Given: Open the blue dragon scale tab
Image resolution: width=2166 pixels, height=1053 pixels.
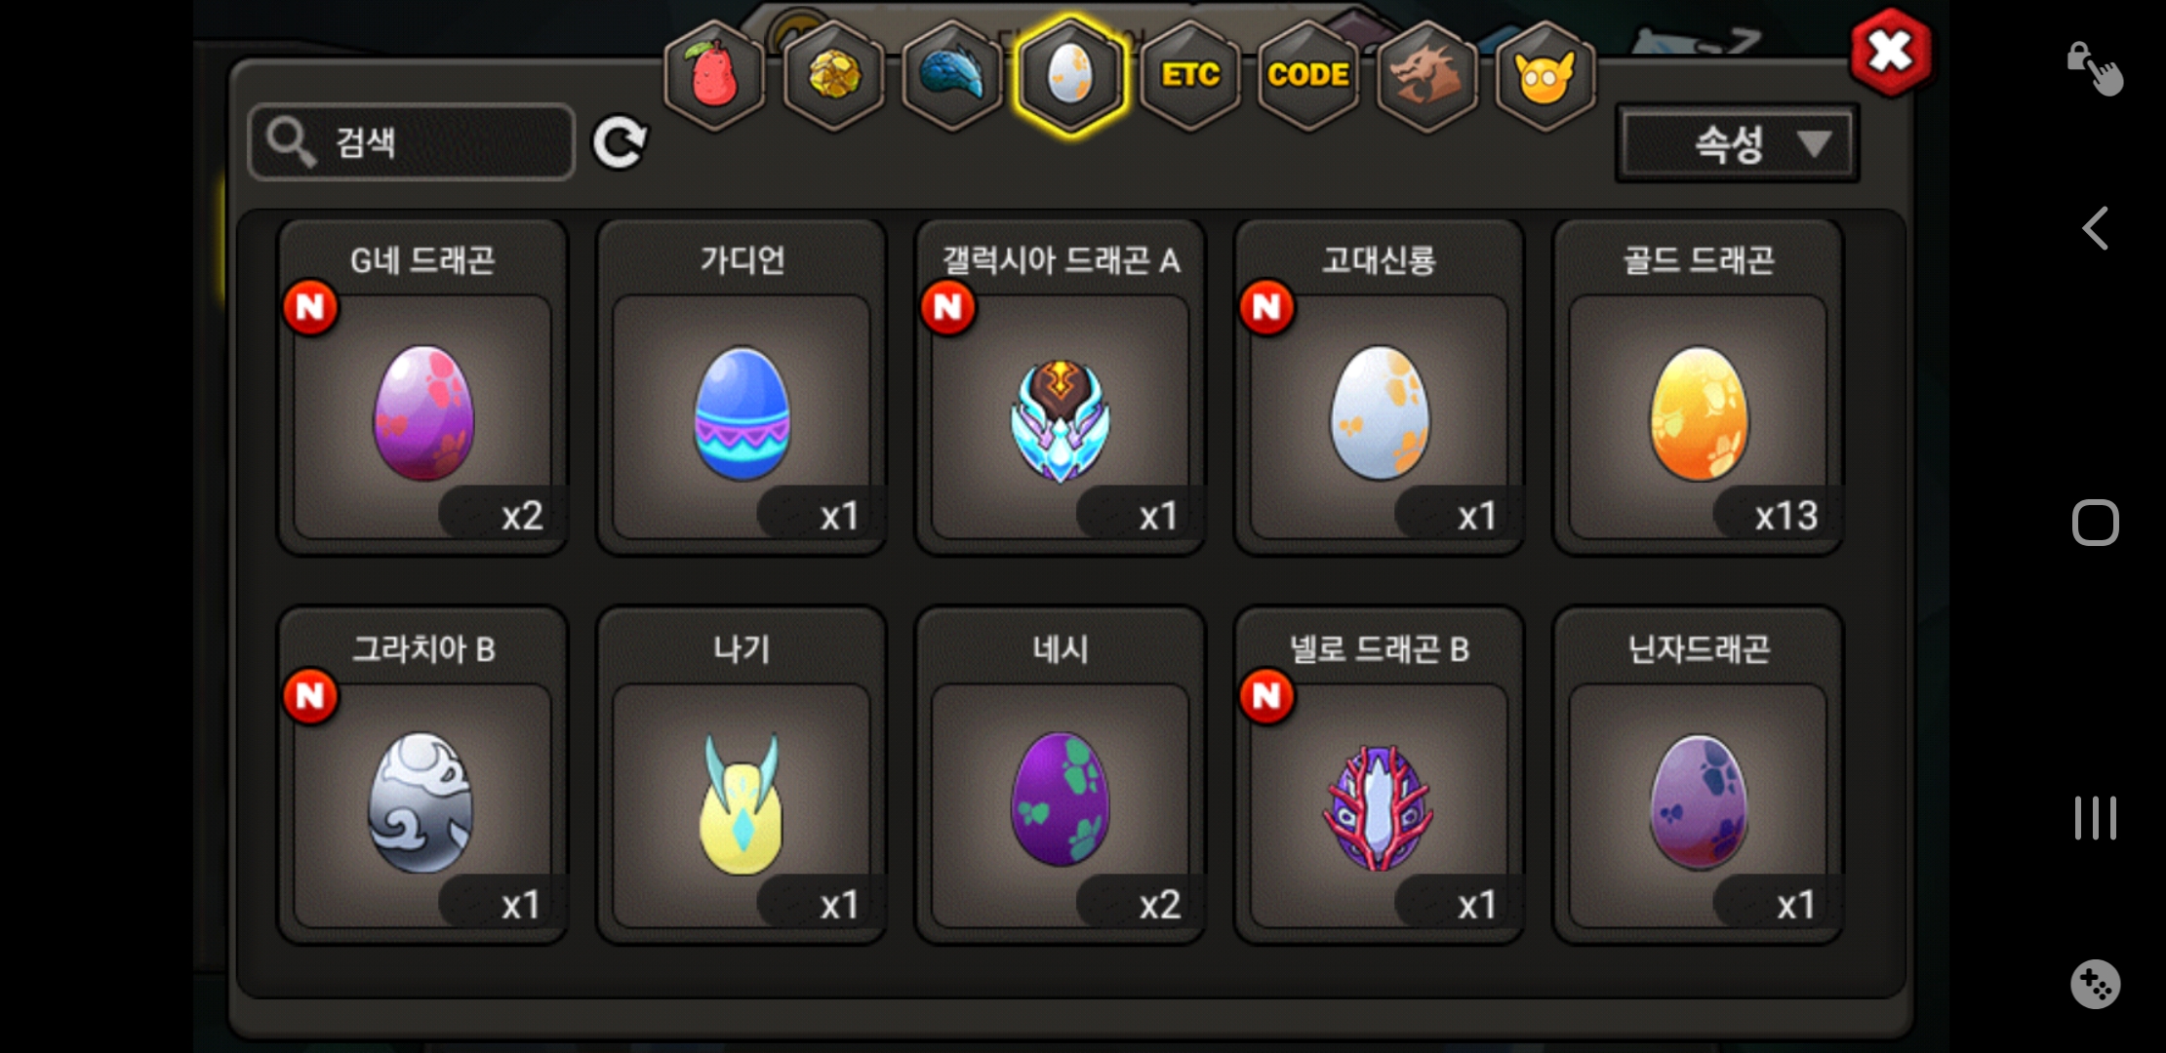Looking at the screenshot, I should point(952,75).
